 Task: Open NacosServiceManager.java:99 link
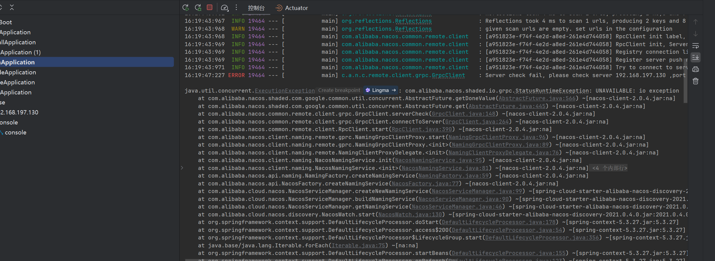point(477,191)
